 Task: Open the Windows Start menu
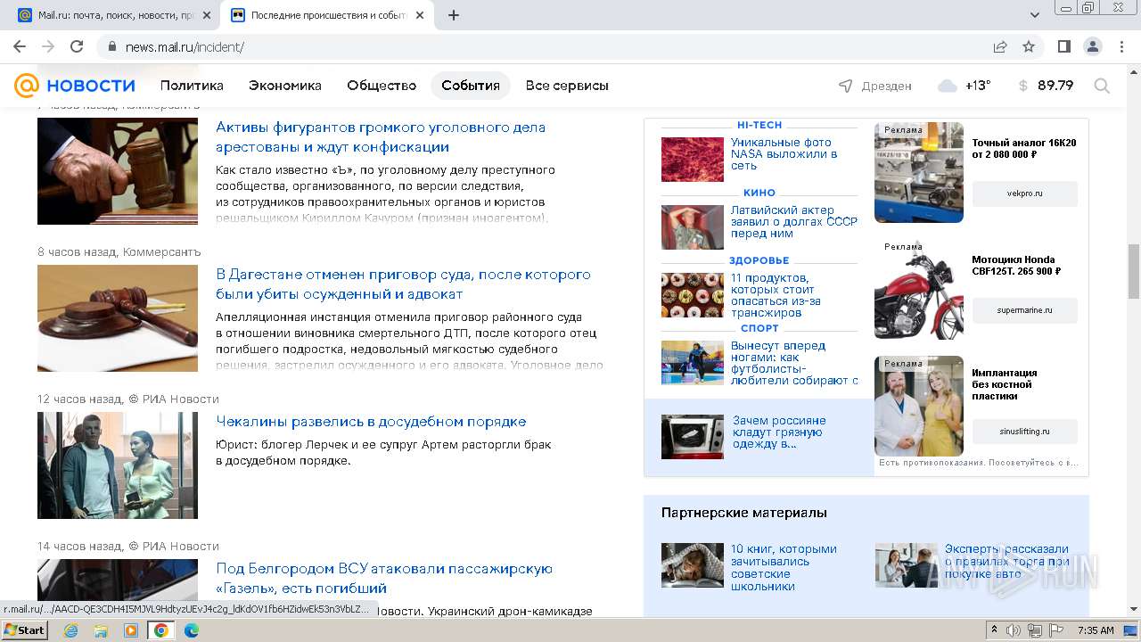pyautogui.click(x=25, y=630)
